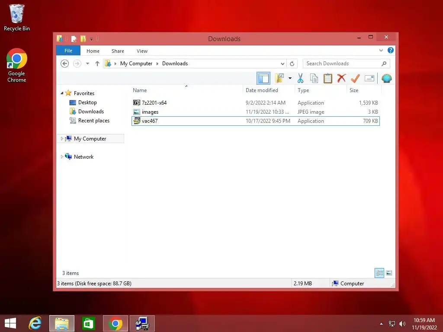Switch to Details view icon
The image size is (443, 332).
[x=379, y=273]
